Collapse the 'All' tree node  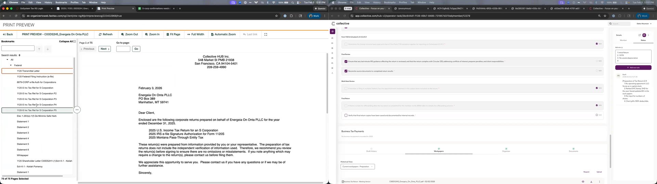8,60
